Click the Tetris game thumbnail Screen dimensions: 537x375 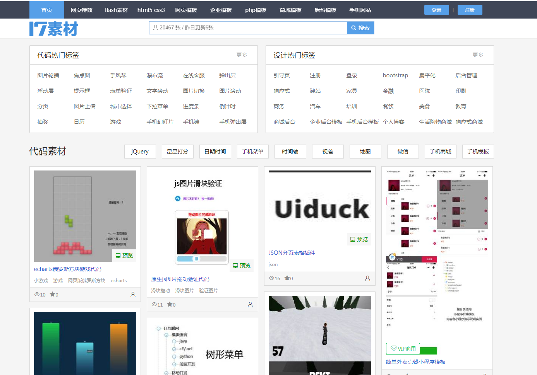click(85, 216)
